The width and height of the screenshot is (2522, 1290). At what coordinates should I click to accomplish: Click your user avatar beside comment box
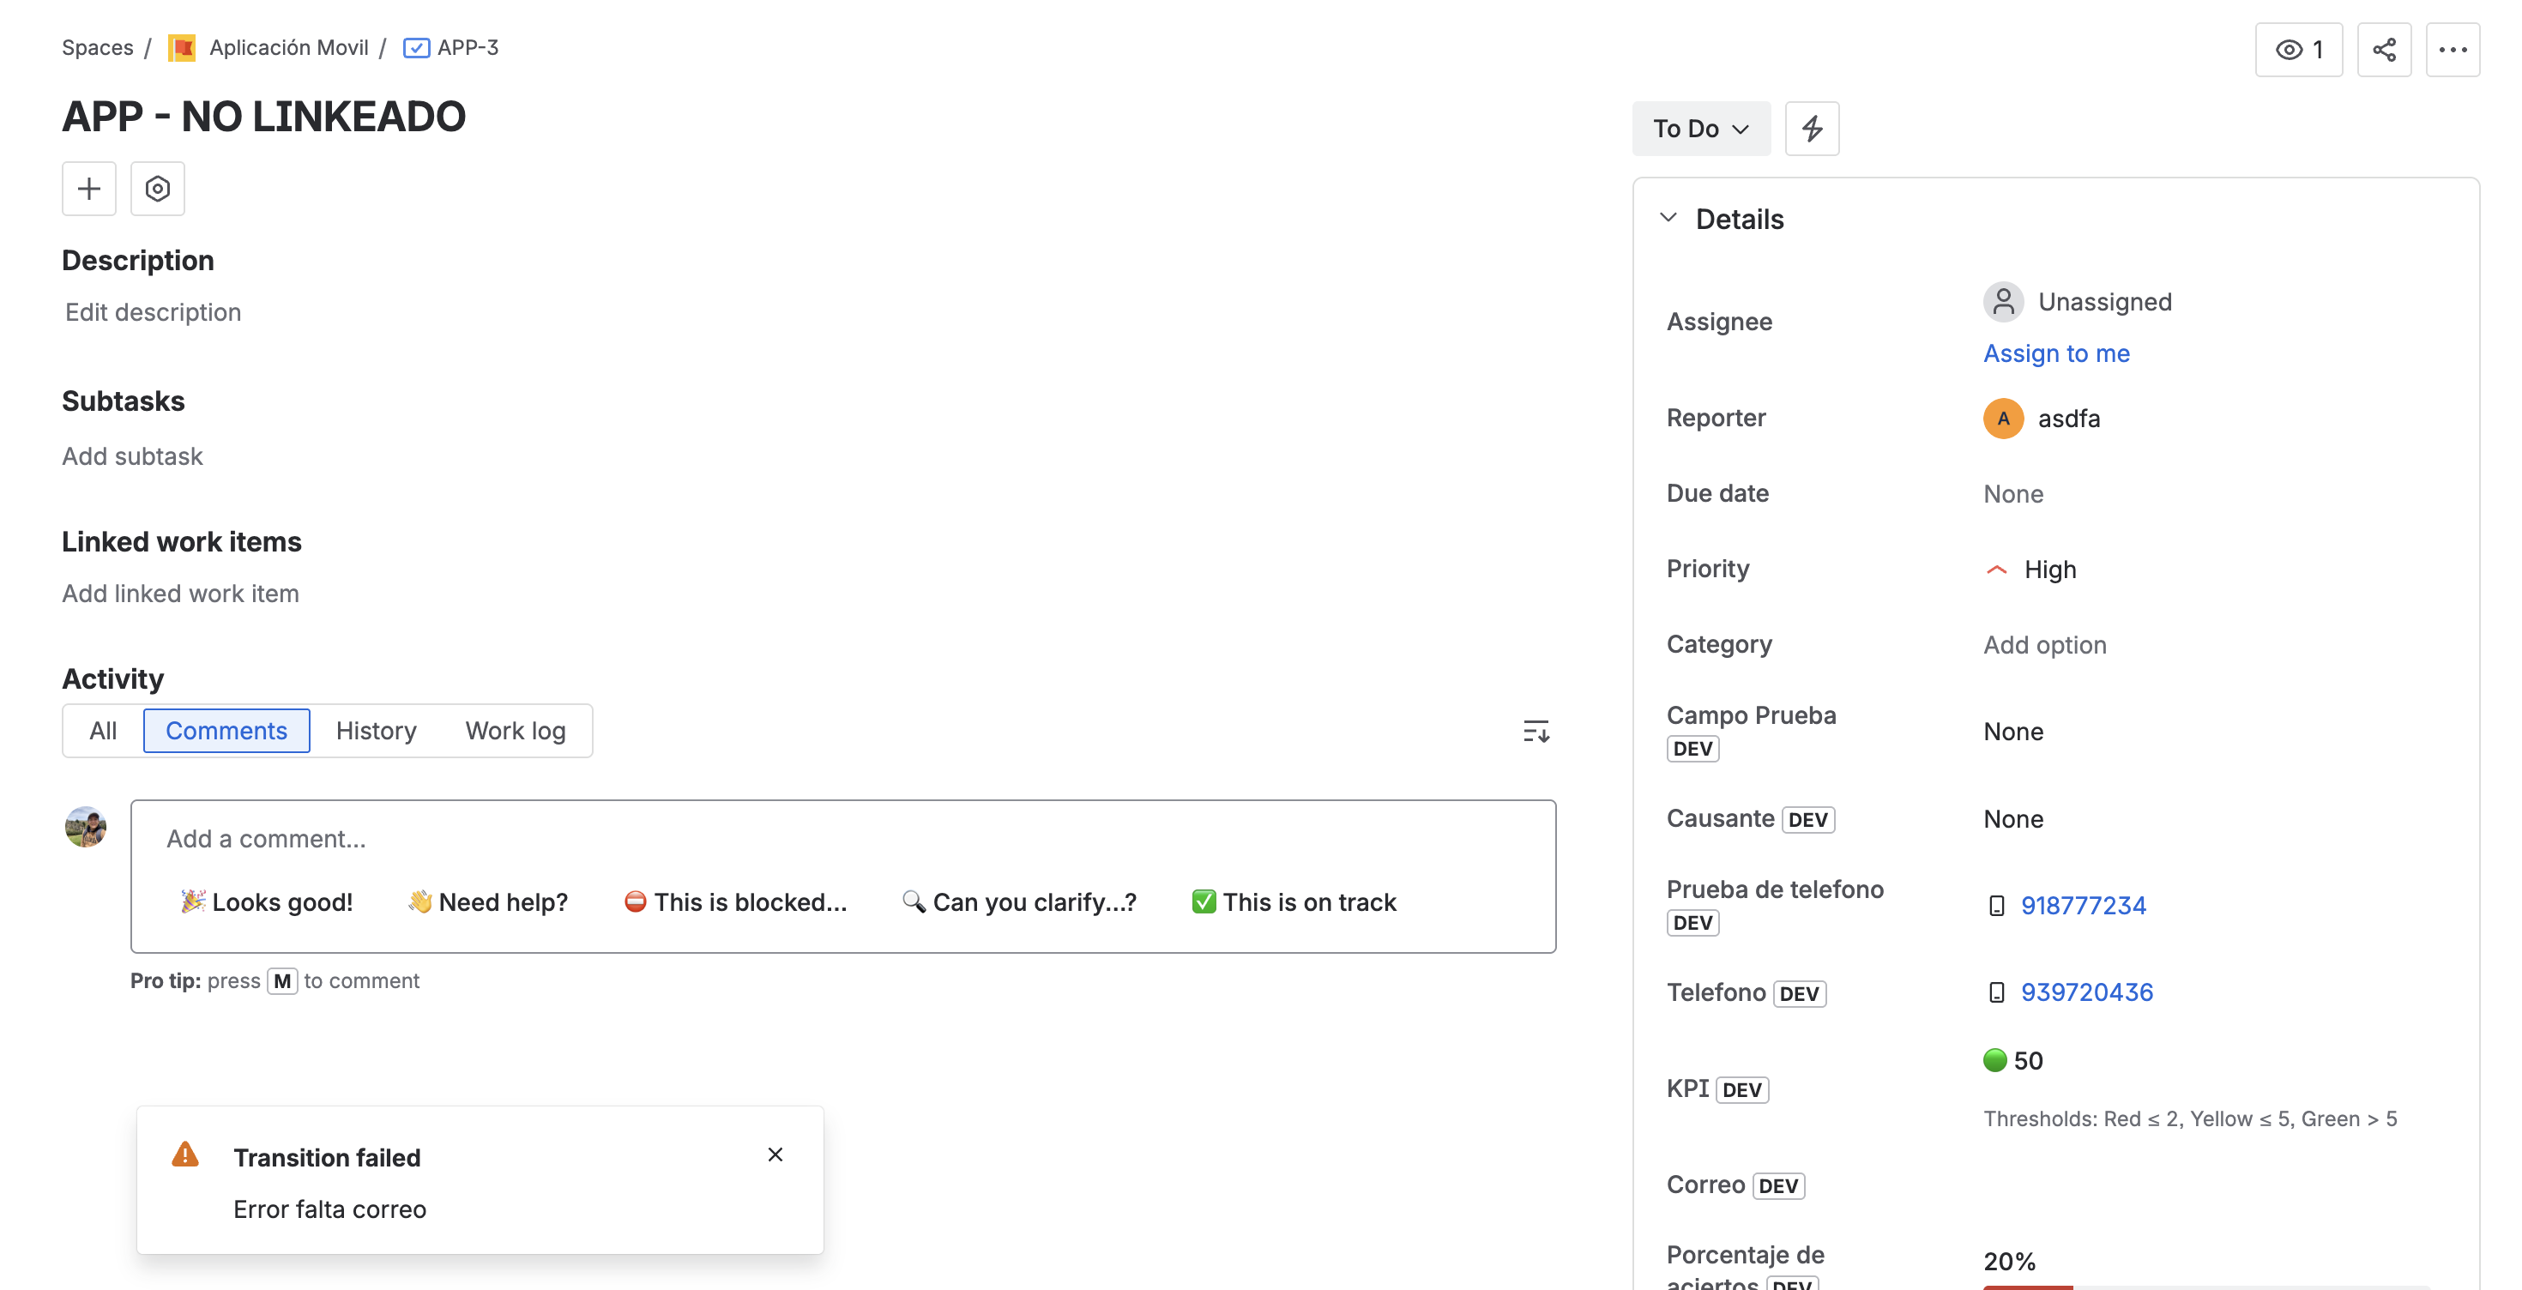[x=86, y=827]
